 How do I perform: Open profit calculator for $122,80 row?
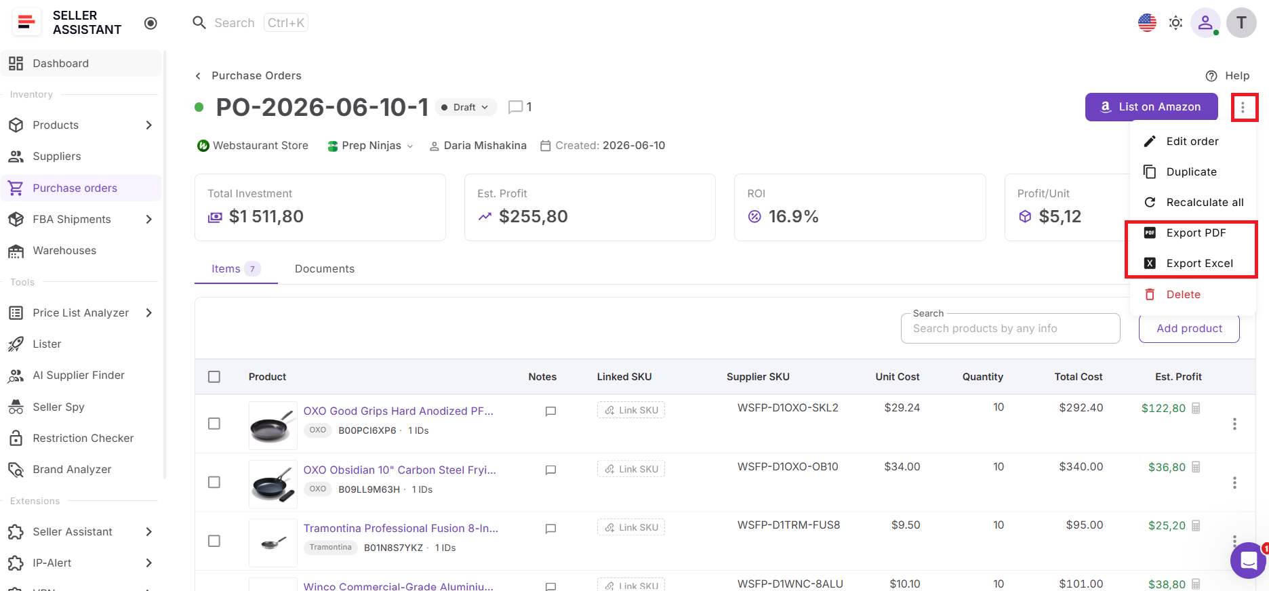point(1196,408)
